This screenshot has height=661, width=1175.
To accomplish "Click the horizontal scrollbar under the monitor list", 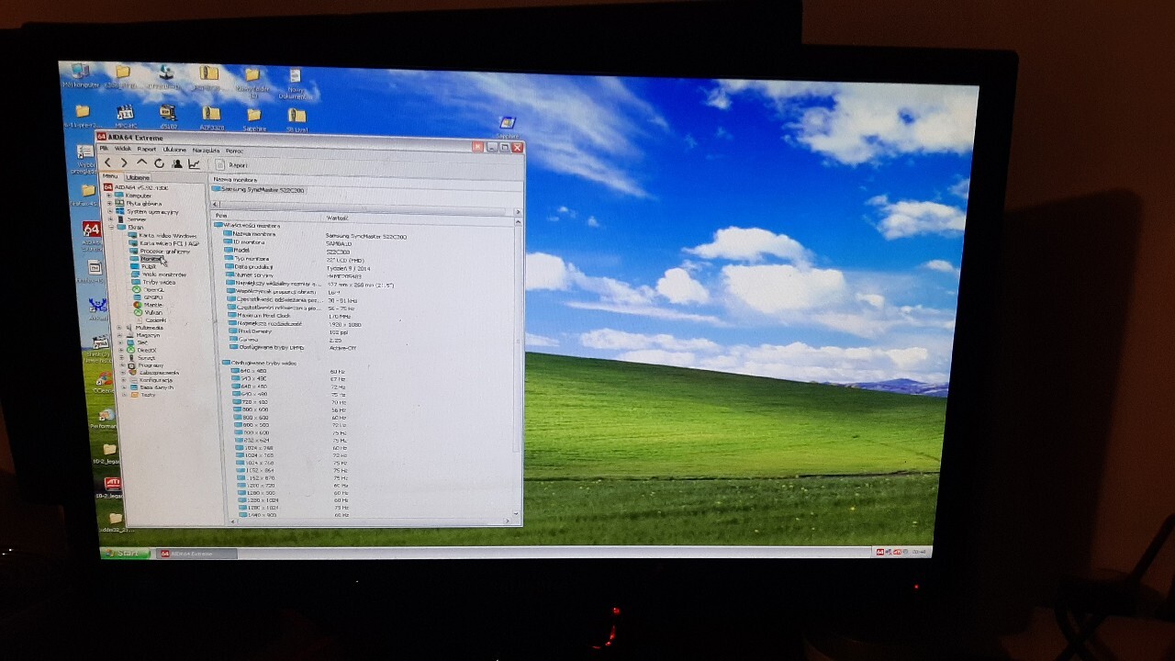I will [365, 210].
